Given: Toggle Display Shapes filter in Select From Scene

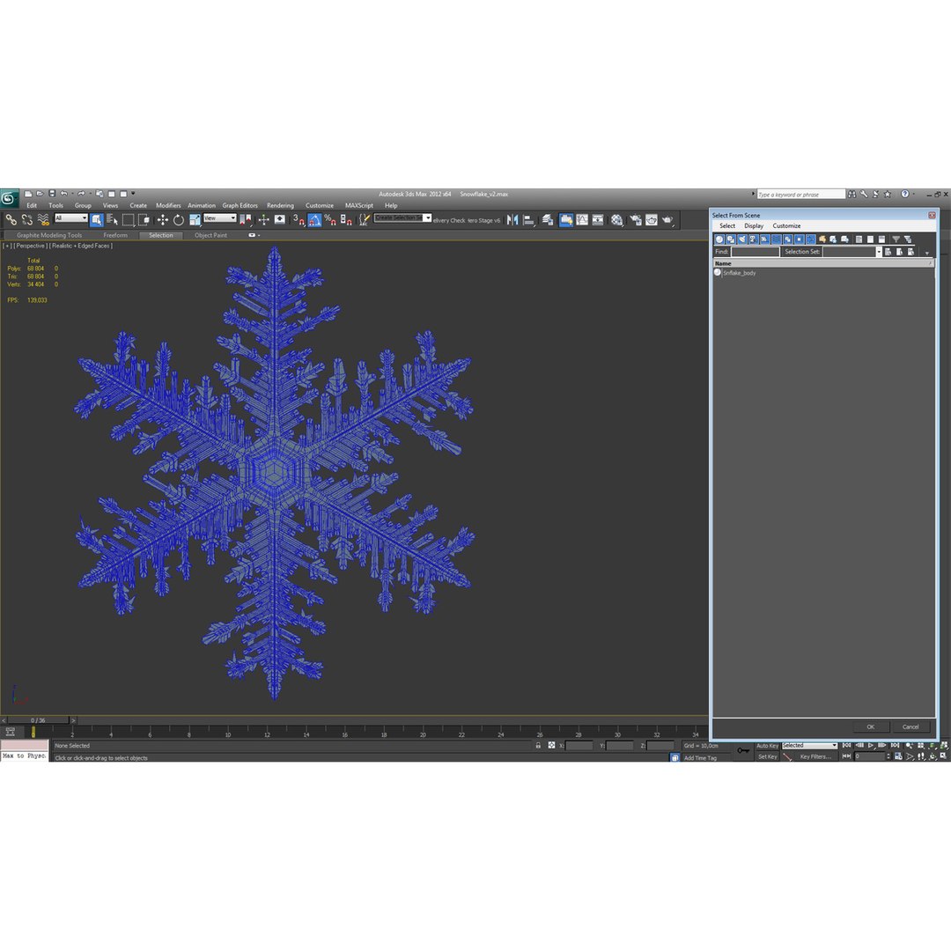Looking at the screenshot, I should [731, 240].
